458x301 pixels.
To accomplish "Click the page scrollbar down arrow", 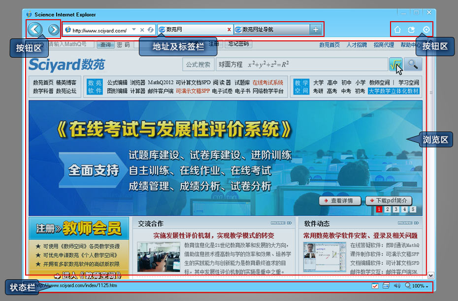I will (430, 275).
